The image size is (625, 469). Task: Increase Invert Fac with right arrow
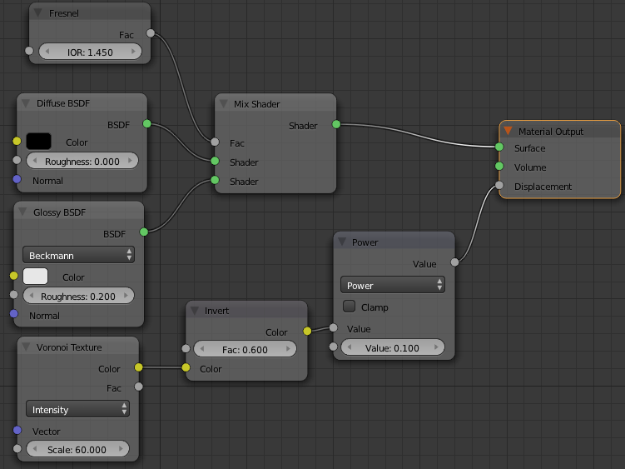click(x=288, y=349)
